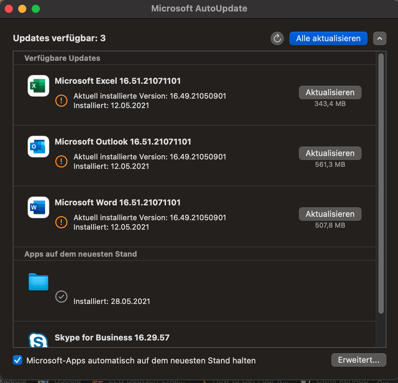Click the Updates verfügbar: 3 heading
The image size is (398, 383).
[59, 38]
